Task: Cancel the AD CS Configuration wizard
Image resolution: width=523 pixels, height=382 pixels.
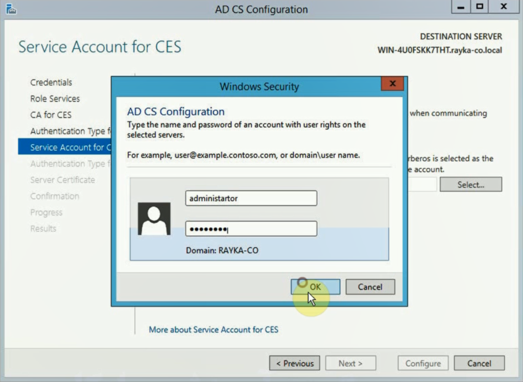Action: pyautogui.click(x=479, y=363)
